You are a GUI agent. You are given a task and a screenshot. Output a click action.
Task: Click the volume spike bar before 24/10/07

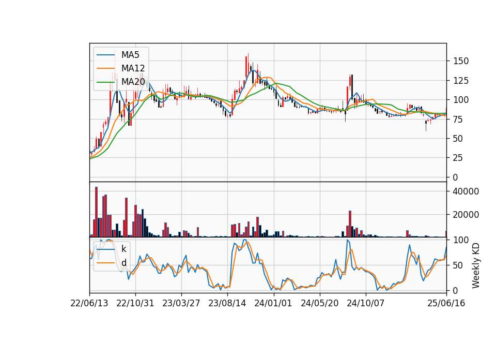coord(350,224)
